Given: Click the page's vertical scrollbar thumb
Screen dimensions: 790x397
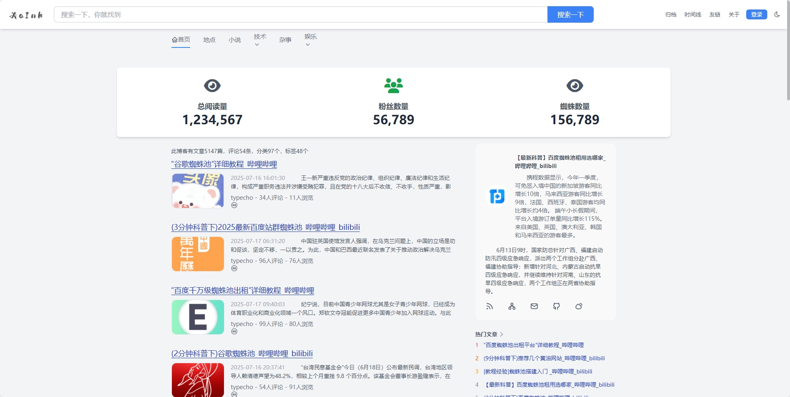Looking at the screenshot, I should point(788,50).
